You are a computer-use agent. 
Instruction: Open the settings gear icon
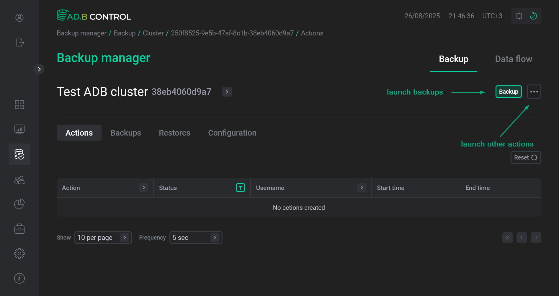click(19, 253)
